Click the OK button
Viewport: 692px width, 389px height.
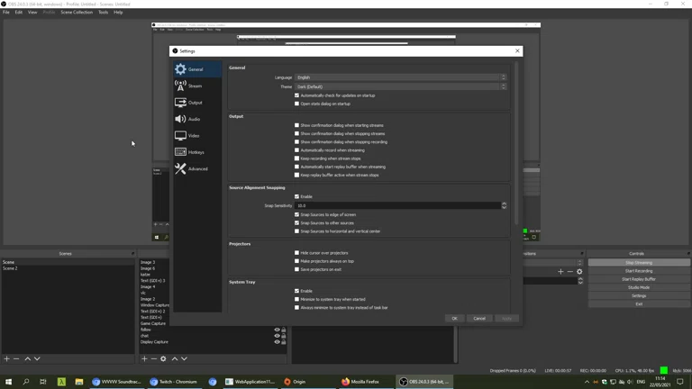[x=454, y=318]
